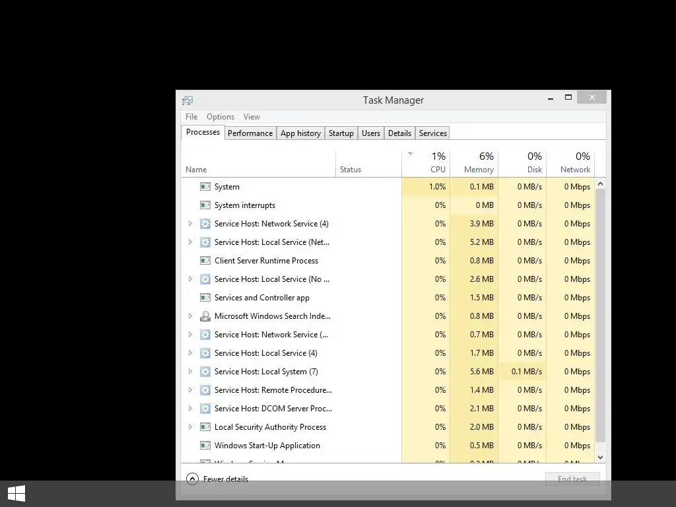Viewport: 676px width, 507px height.
Task: Select the Client Server Runtime Process row name
Action: pyautogui.click(x=266, y=261)
